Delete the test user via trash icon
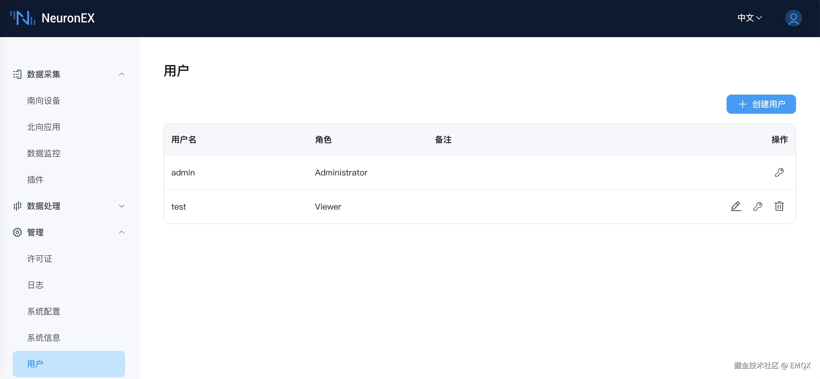 tap(779, 206)
